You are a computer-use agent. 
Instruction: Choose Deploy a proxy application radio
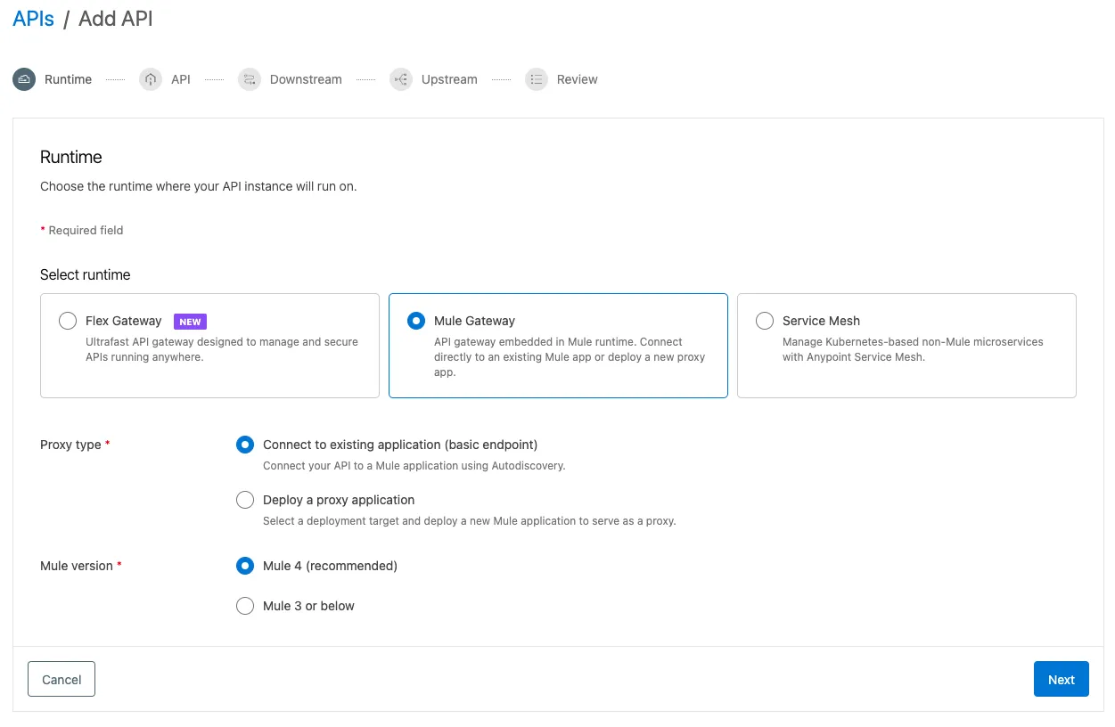point(245,500)
